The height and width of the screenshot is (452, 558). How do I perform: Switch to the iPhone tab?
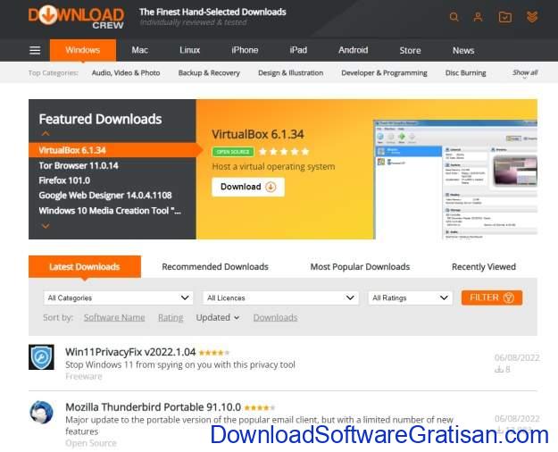[245, 50]
